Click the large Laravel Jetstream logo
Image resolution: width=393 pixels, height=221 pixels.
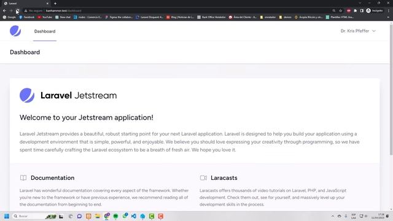click(68, 96)
